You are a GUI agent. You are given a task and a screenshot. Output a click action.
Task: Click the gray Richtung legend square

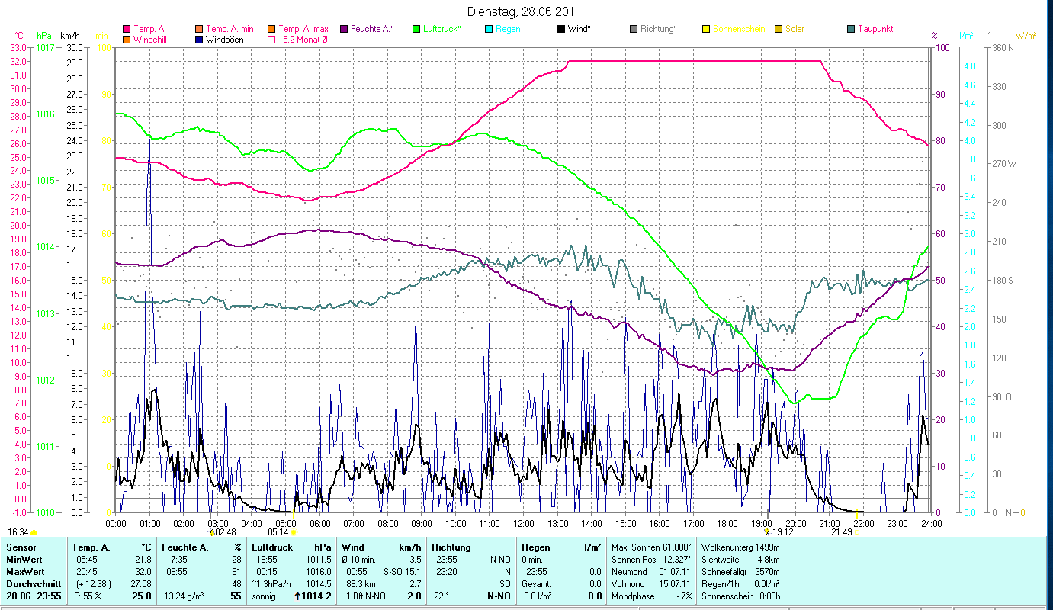click(x=634, y=30)
